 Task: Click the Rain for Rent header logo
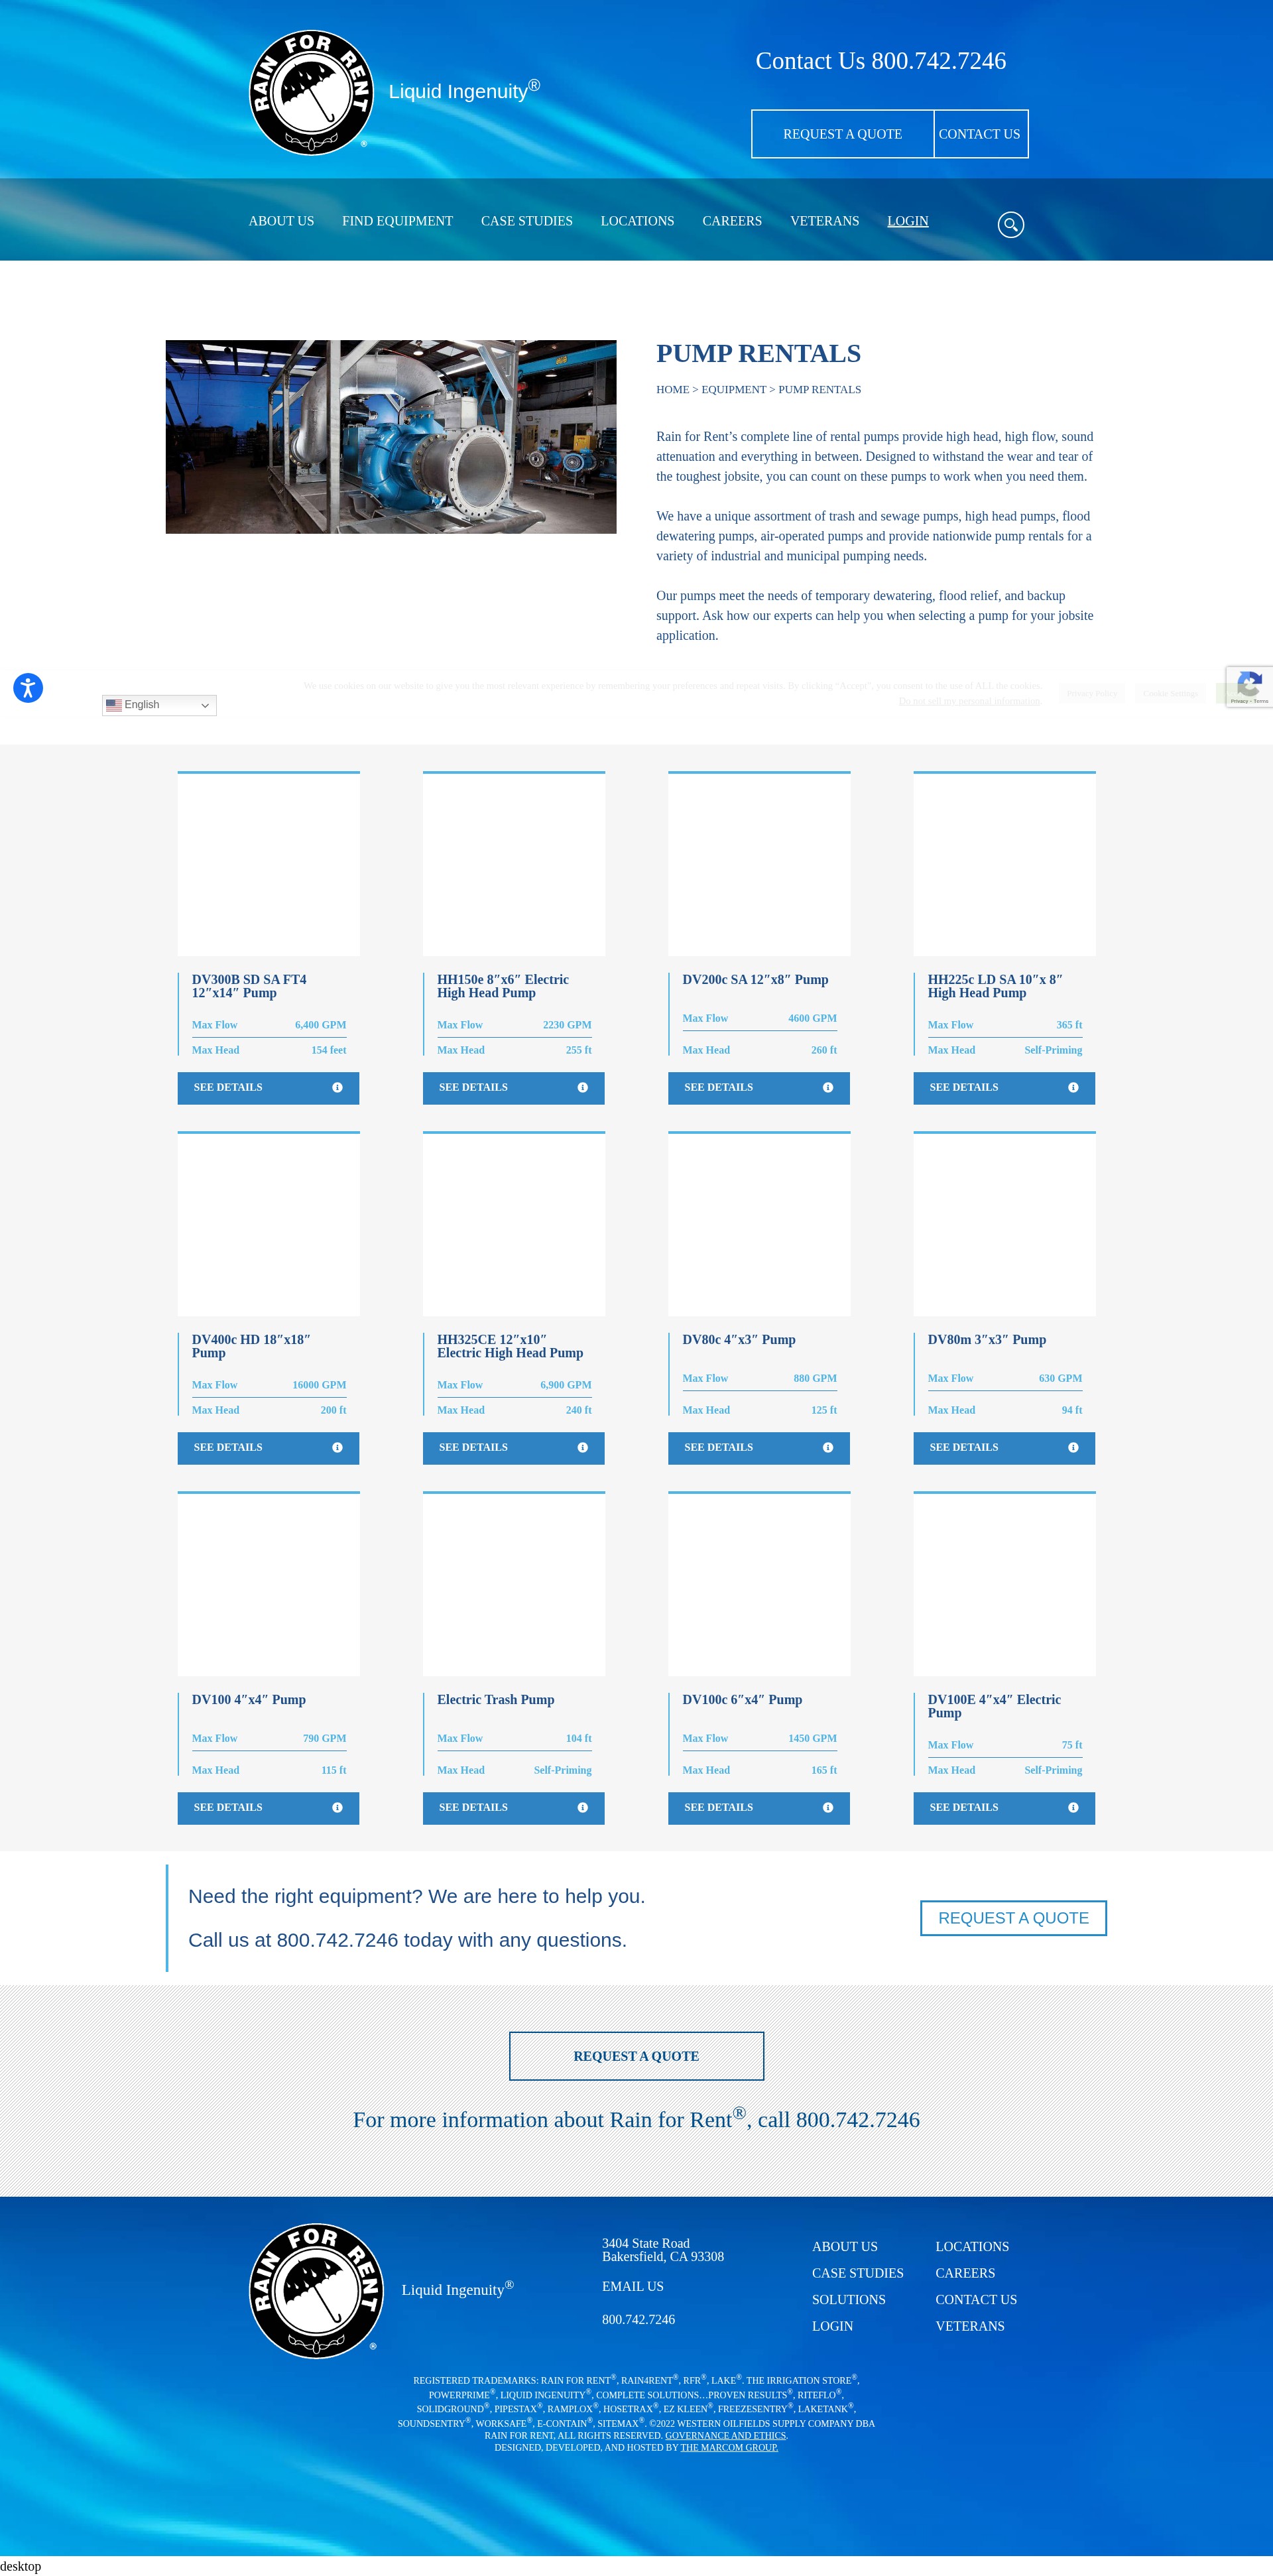[311, 93]
